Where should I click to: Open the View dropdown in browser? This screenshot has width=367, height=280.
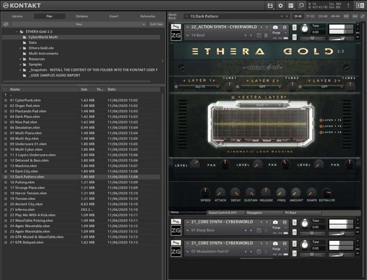tap(79, 24)
